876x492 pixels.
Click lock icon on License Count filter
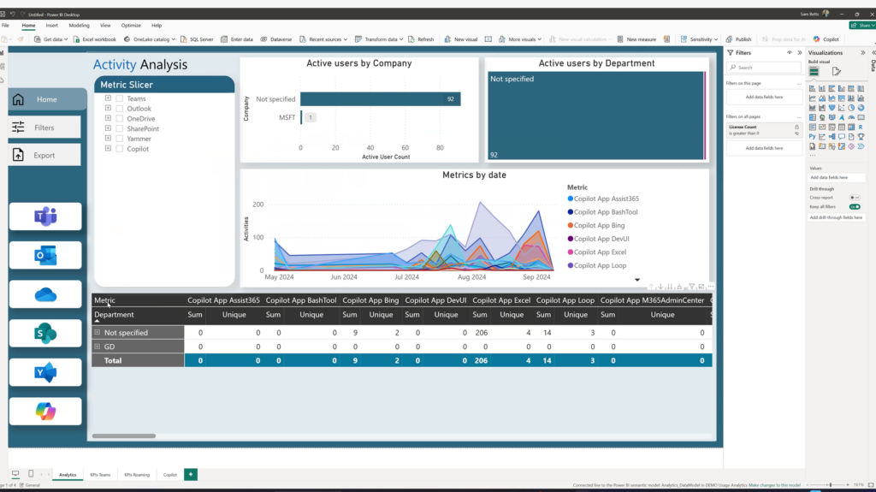(x=796, y=127)
